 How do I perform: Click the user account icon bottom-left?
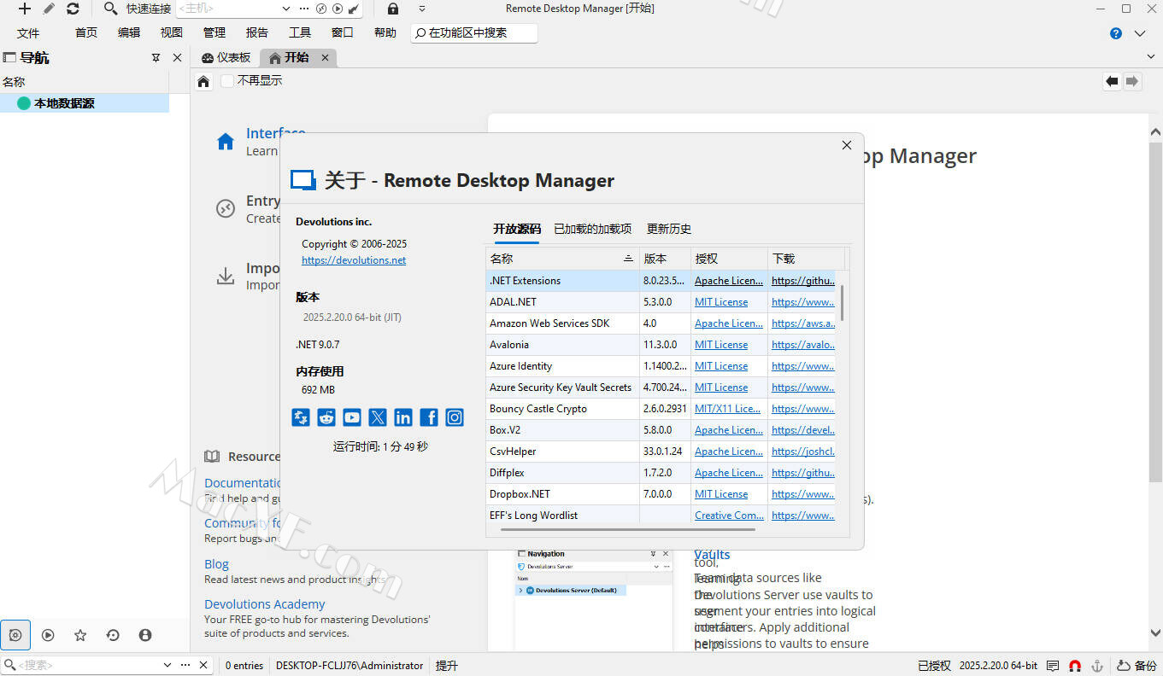(145, 635)
